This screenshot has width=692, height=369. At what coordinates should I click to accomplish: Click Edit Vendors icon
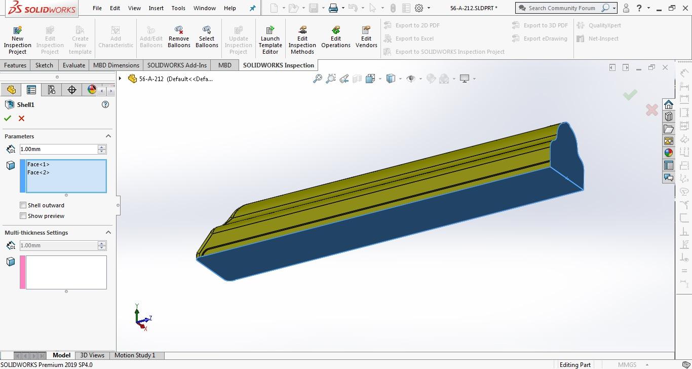pyautogui.click(x=366, y=38)
